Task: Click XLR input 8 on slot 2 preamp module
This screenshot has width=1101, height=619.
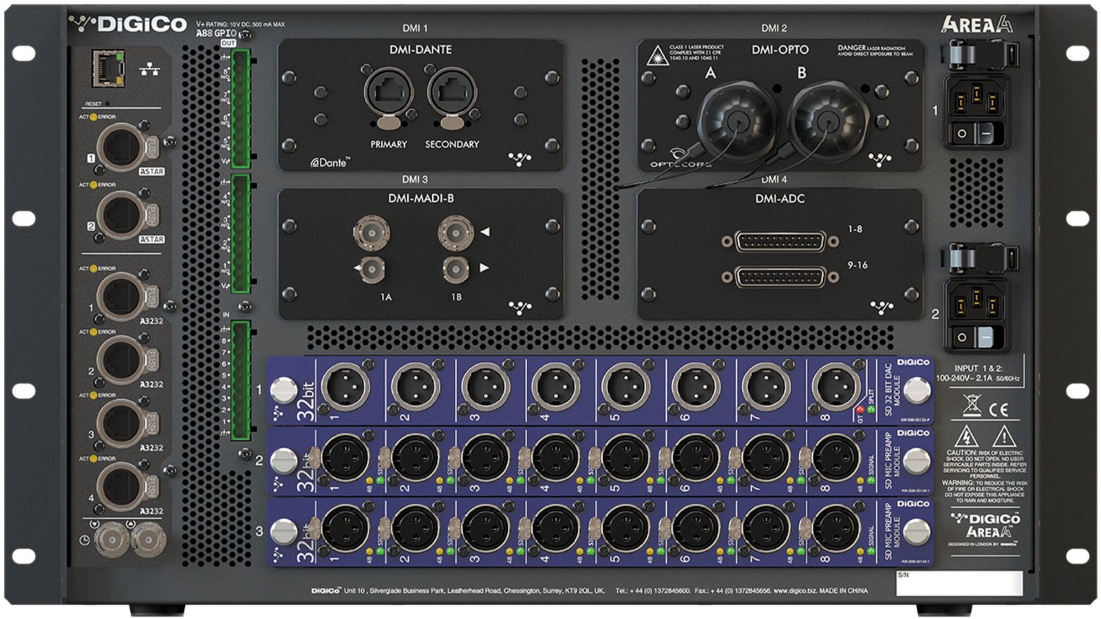Action: (x=836, y=457)
